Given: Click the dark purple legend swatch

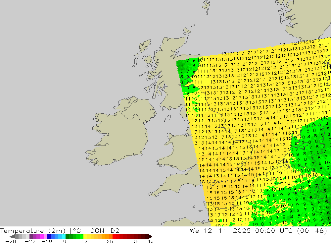Looking at the screenshot, I should tap(31, 237).
